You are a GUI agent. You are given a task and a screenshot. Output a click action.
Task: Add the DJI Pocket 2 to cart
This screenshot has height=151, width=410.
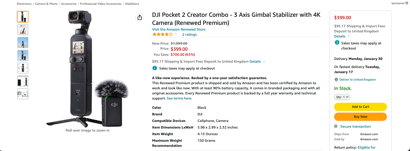360,107
